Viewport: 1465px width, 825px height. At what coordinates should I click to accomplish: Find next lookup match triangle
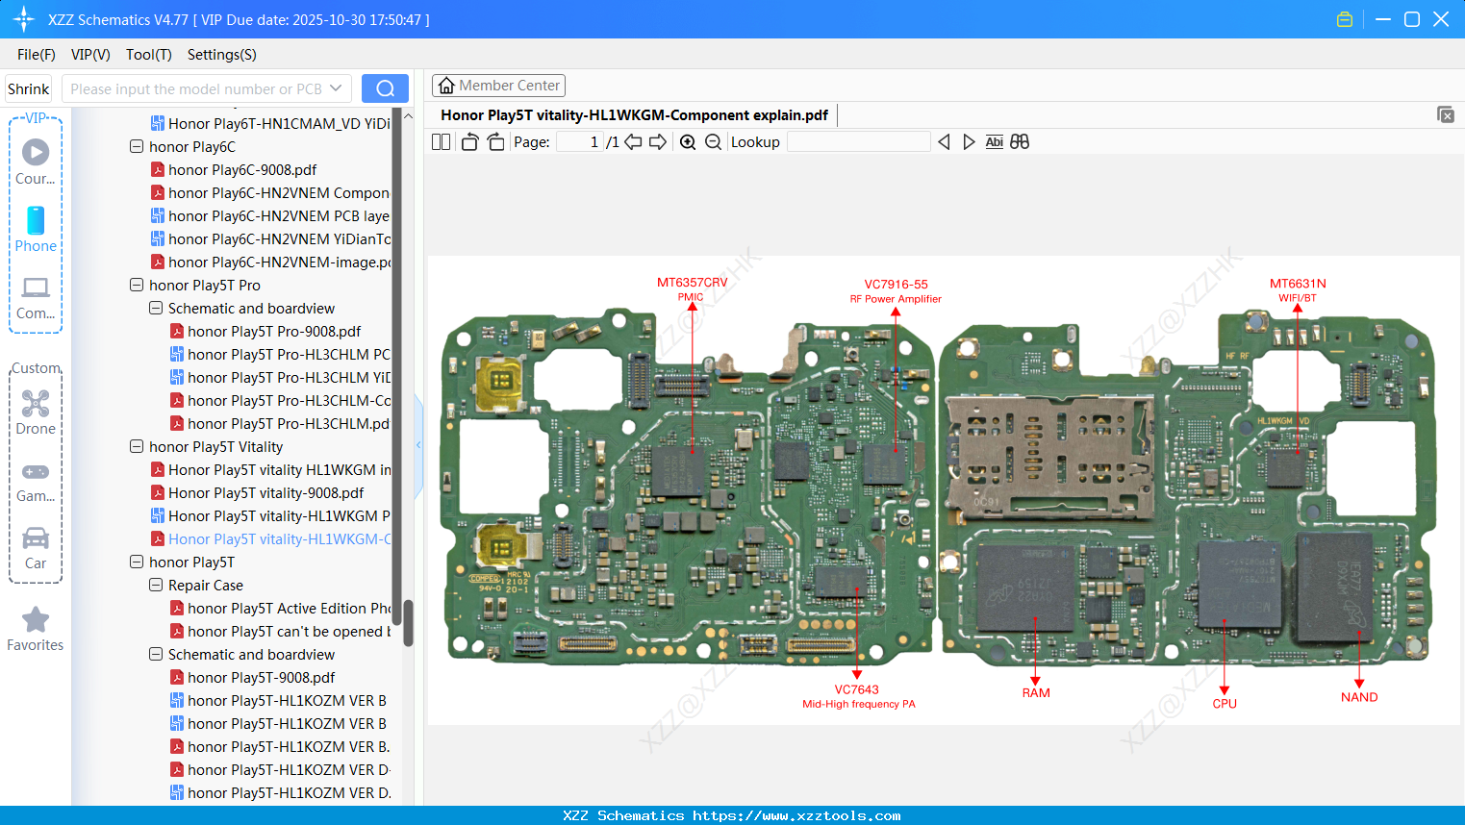pyautogui.click(x=969, y=142)
